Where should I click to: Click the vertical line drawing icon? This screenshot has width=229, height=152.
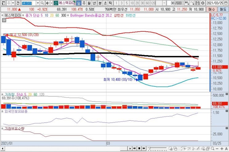click(x=194, y=149)
